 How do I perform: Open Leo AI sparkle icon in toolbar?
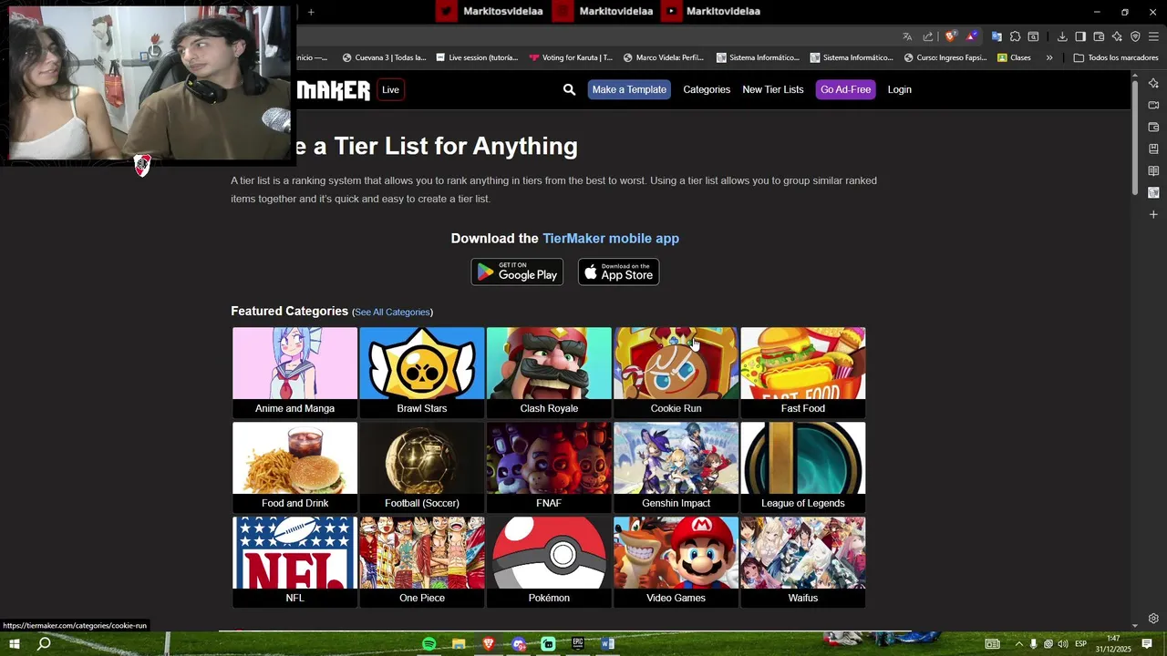1117,36
